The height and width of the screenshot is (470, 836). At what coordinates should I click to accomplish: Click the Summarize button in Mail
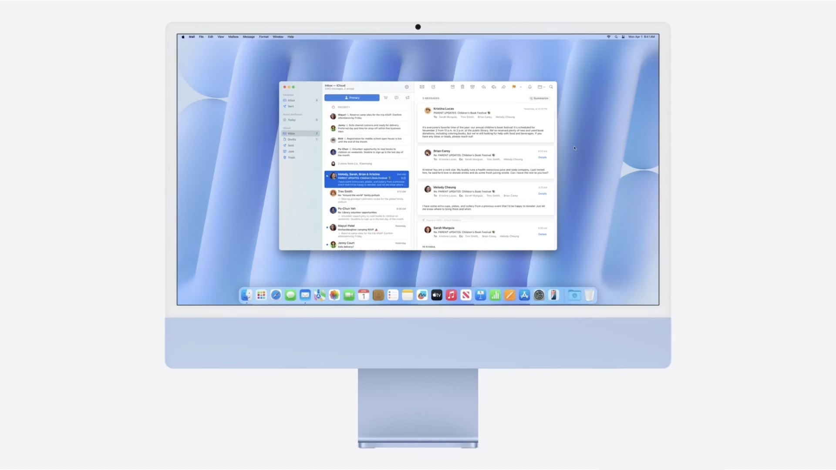(x=539, y=98)
